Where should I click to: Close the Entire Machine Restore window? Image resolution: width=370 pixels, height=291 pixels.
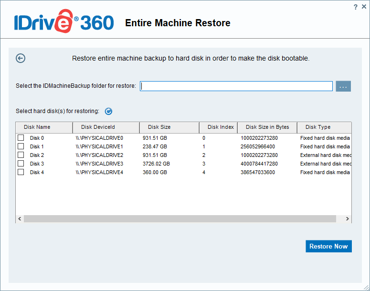[x=364, y=7]
